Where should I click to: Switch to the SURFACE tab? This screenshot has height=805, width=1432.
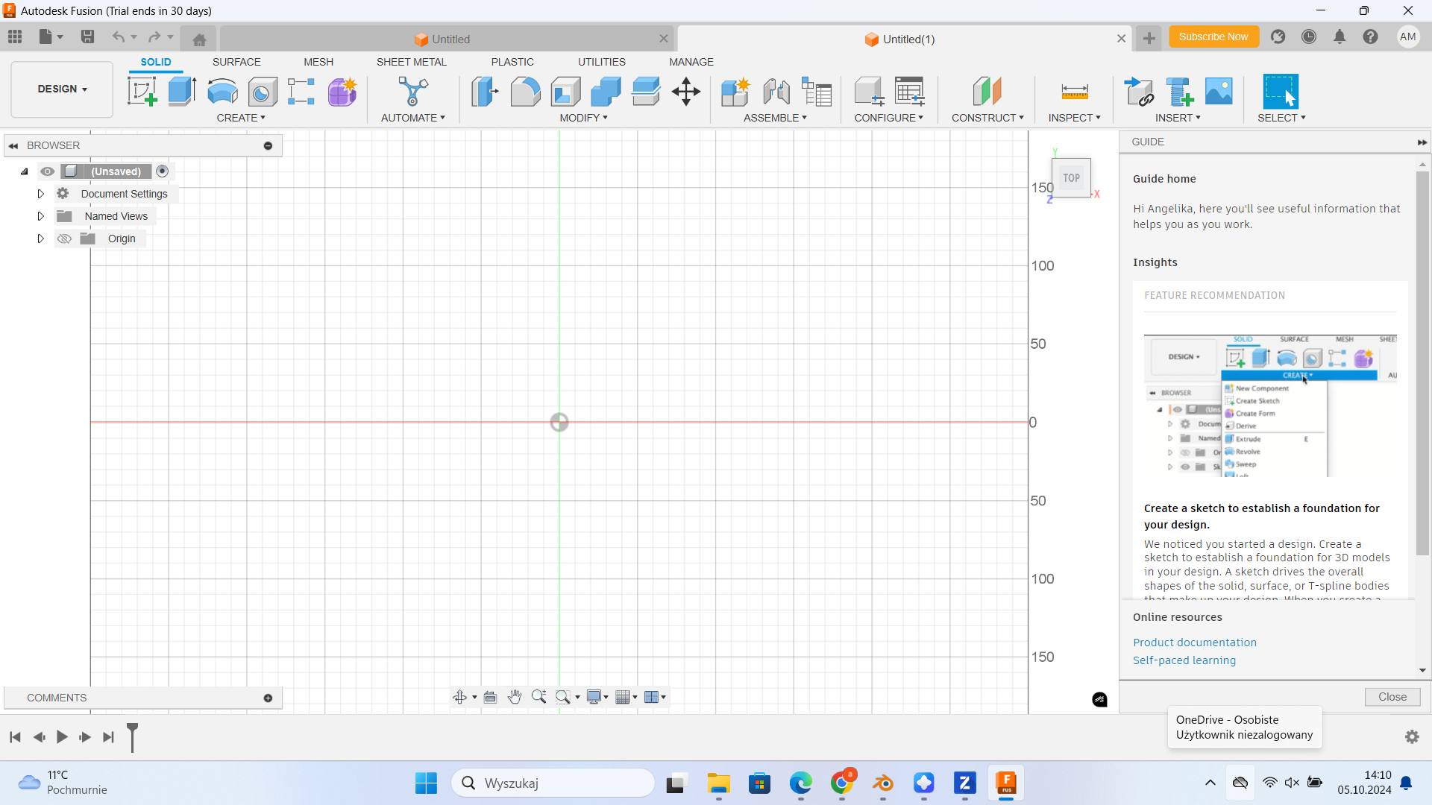(236, 62)
